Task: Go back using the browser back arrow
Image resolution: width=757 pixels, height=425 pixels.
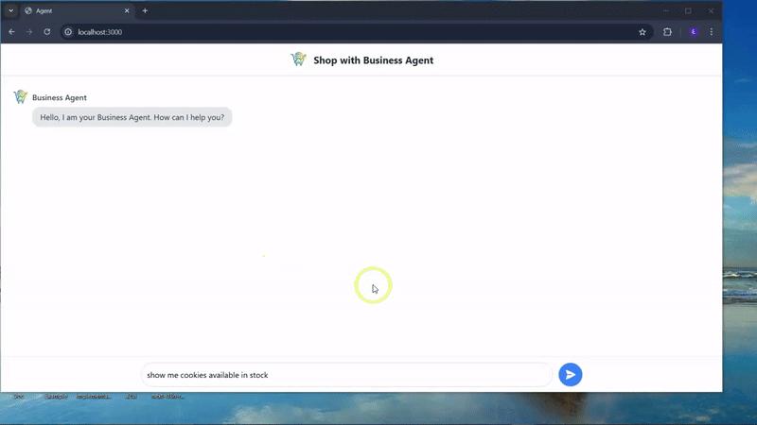Action: pyautogui.click(x=11, y=32)
